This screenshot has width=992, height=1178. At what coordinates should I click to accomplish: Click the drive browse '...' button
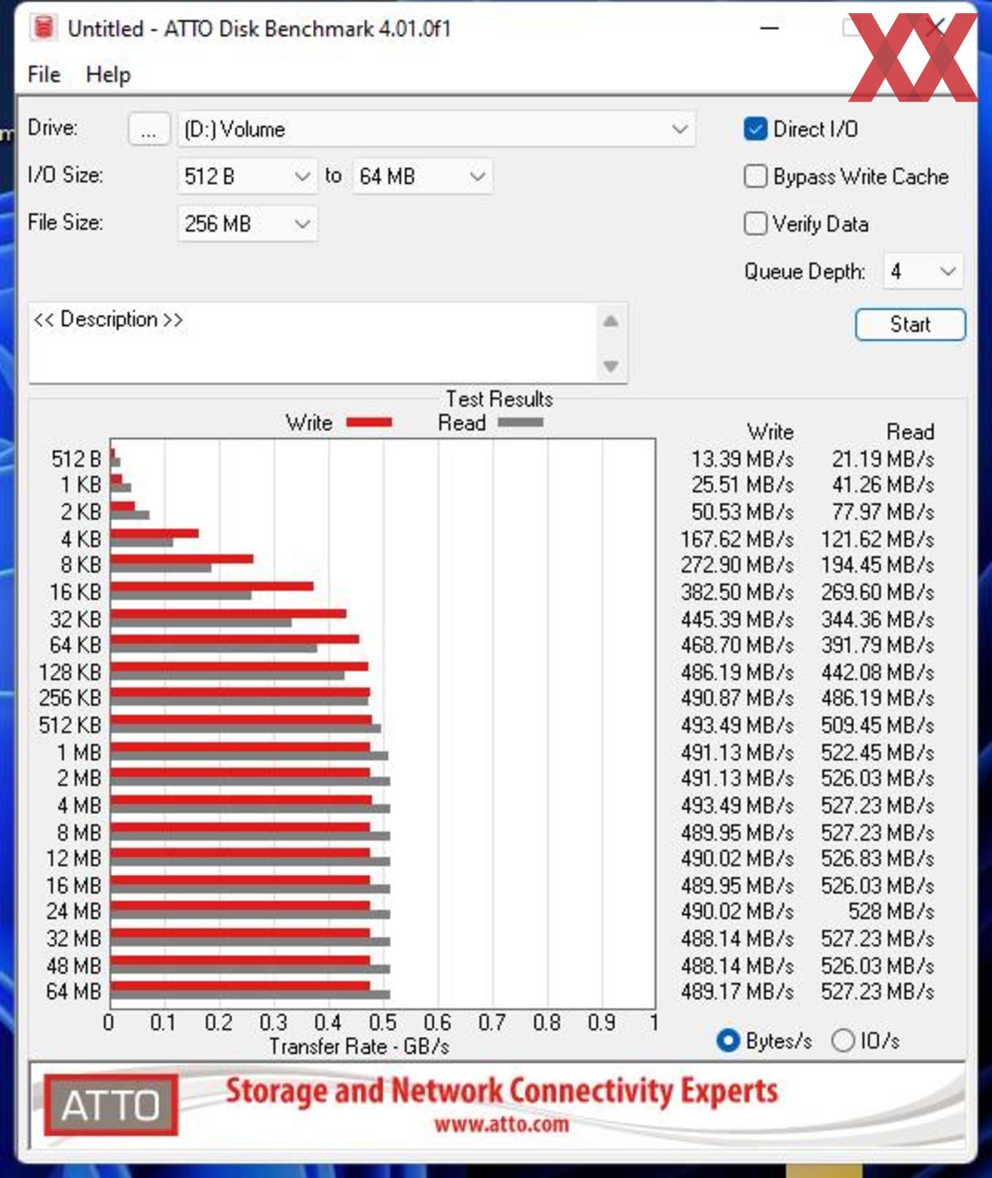pyautogui.click(x=149, y=130)
